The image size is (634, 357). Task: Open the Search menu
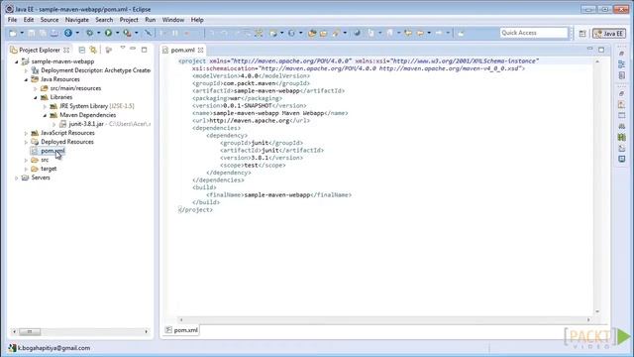[104, 20]
